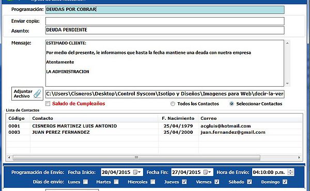Open the Fecha Fin calendar dropdown
The height and width of the screenshot is (191, 310).
207,172
